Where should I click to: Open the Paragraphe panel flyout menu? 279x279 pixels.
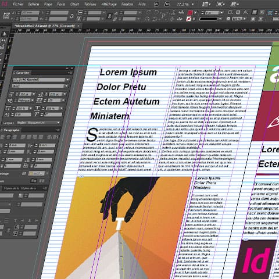(58, 130)
